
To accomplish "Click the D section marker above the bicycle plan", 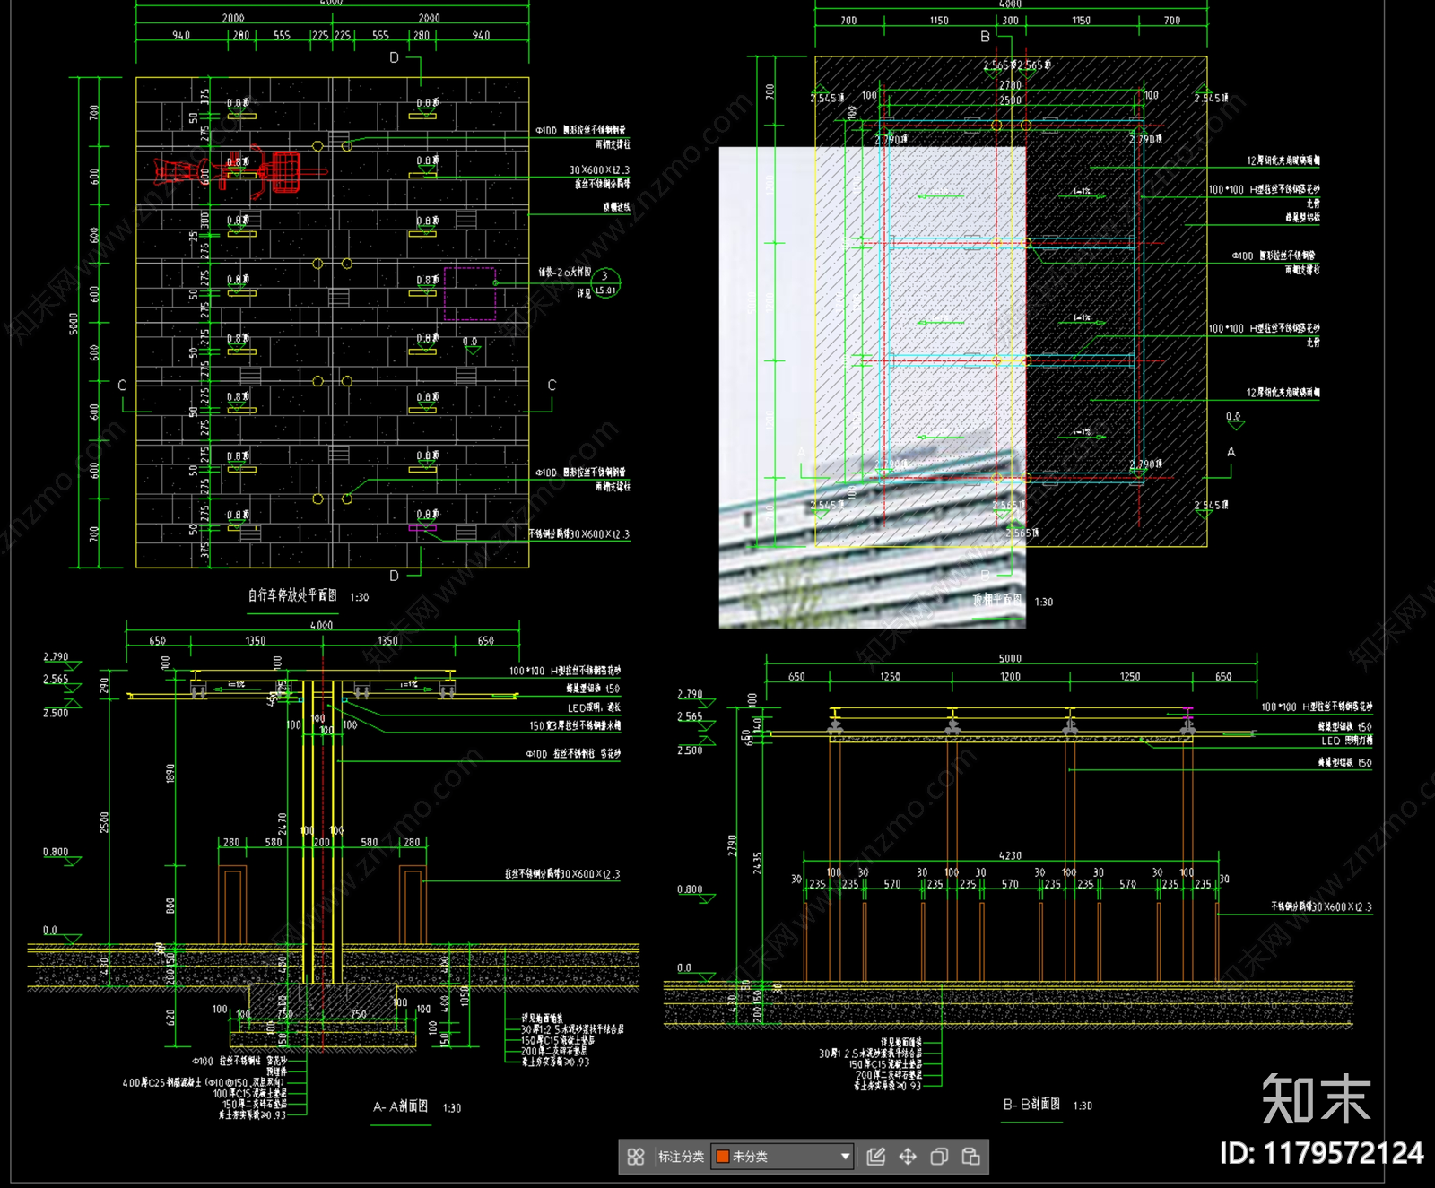I will click(394, 57).
